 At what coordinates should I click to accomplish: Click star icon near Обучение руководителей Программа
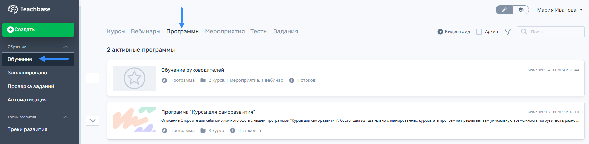pos(164,80)
